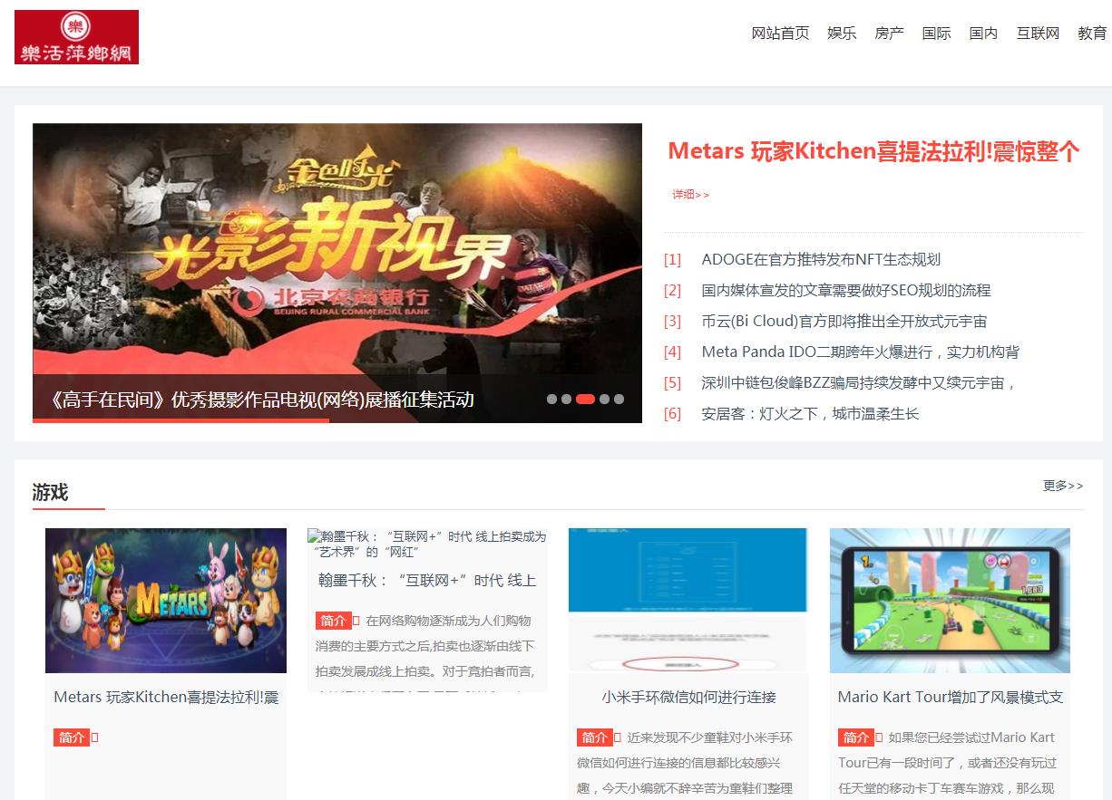The width and height of the screenshot is (1112, 800).
Task: Select the second carousel dot
Action: click(x=566, y=399)
